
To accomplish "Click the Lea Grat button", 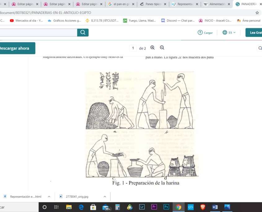I will coord(254,33).
